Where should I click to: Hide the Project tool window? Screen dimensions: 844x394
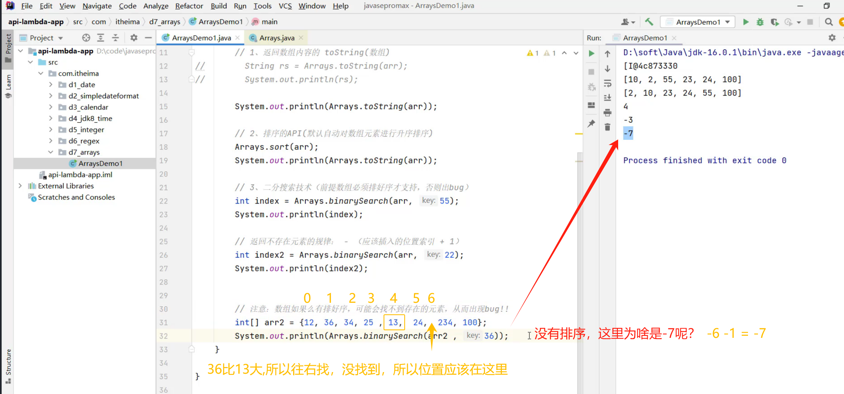click(x=148, y=38)
